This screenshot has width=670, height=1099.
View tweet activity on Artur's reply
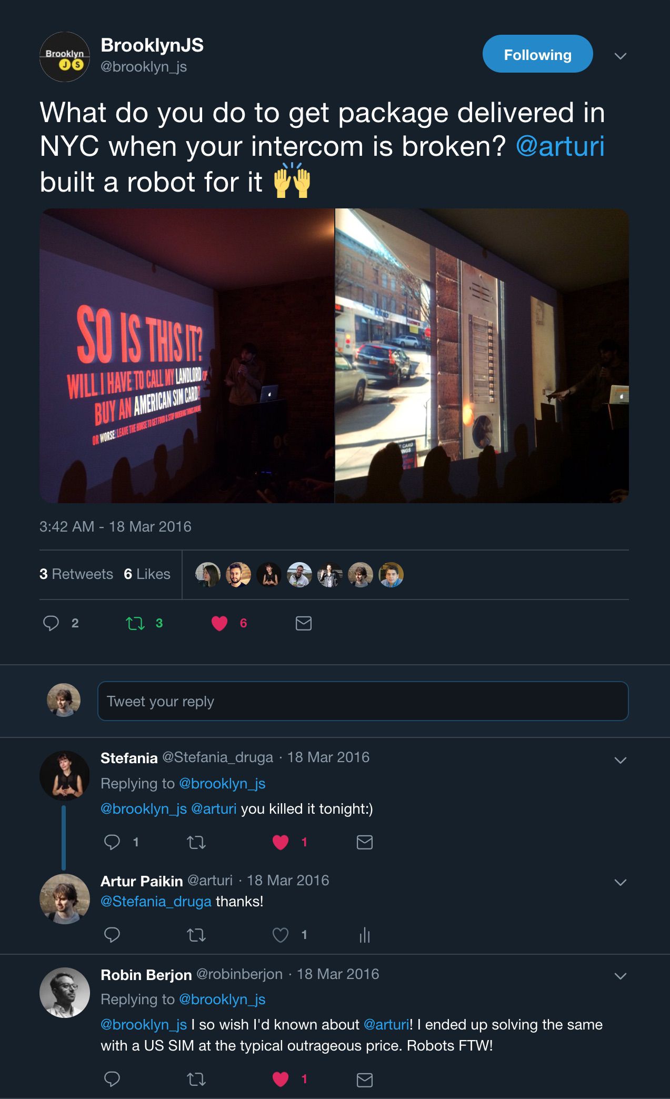(x=365, y=935)
